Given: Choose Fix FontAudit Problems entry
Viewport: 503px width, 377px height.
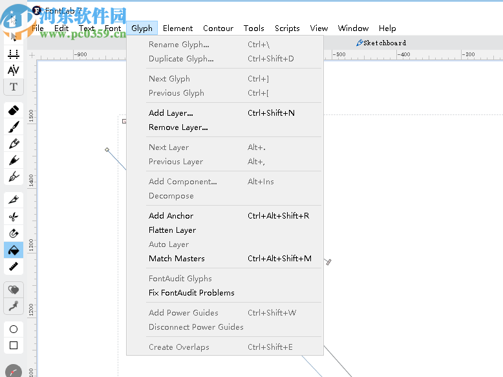Looking at the screenshot, I should pos(225,293).
